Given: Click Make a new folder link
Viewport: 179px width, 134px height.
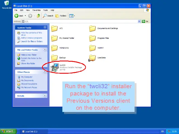Looking at the screenshot, I should click(x=29, y=55).
